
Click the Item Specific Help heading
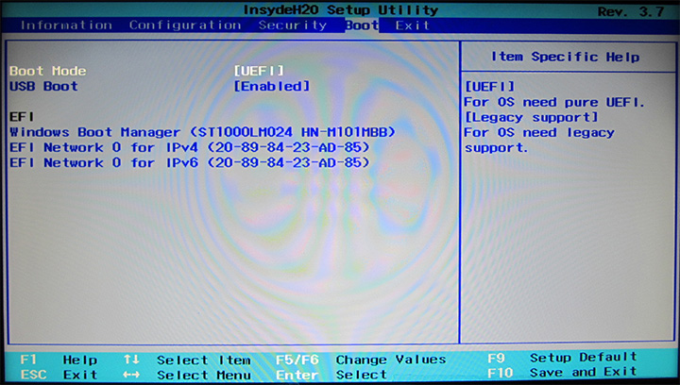pyautogui.click(x=565, y=57)
